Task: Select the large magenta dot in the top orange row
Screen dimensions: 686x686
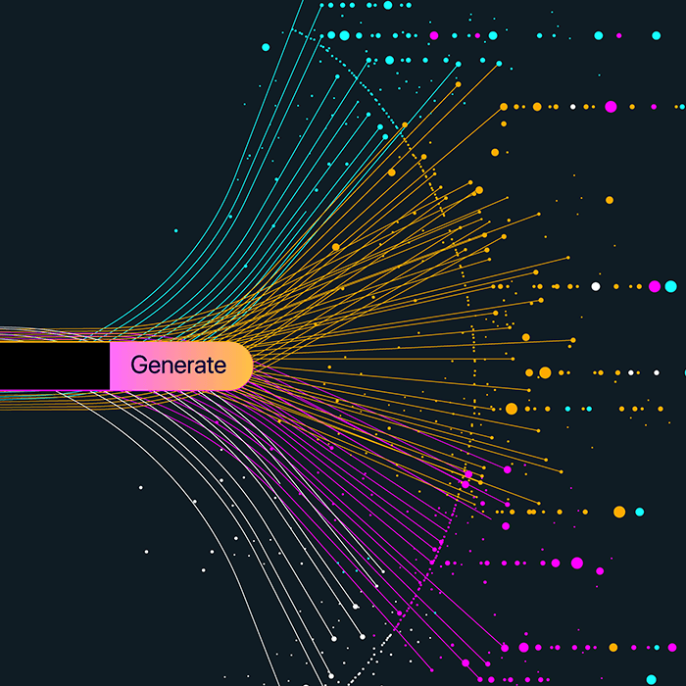Action: pyautogui.click(x=611, y=106)
